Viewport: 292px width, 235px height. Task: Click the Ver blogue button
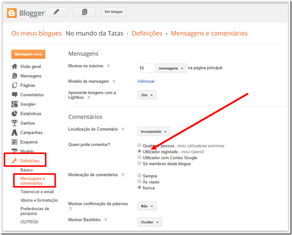pyautogui.click(x=114, y=12)
